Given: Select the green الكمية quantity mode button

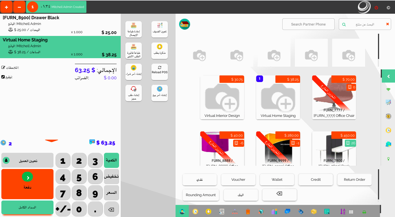Looking at the screenshot, I should click(x=111, y=160).
